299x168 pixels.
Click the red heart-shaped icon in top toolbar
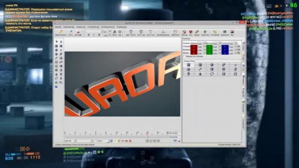tap(191, 32)
